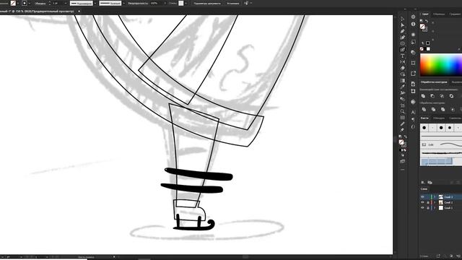Screen dimensions: 462x260
Task: Click Intersect shape mode in Pathfinder
Action: click(x=442, y=96)
